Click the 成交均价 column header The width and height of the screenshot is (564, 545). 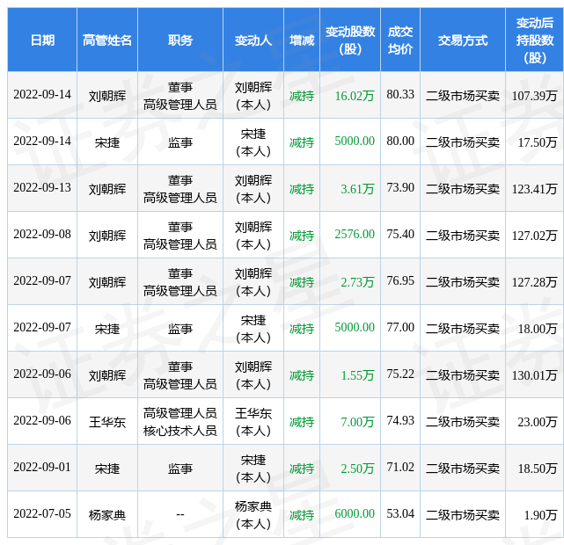(x=400, y=40)
